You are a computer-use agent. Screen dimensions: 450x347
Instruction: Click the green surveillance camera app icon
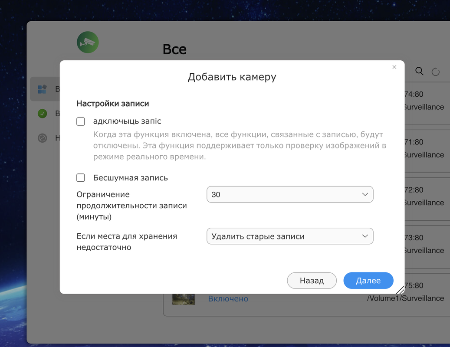click(88, 42)
